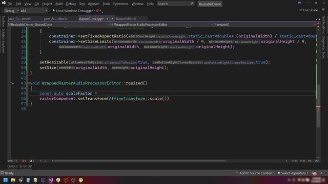Click the search magnifier icon
Image resolution: width=328 pixels, height=184 pixels.
192,4
